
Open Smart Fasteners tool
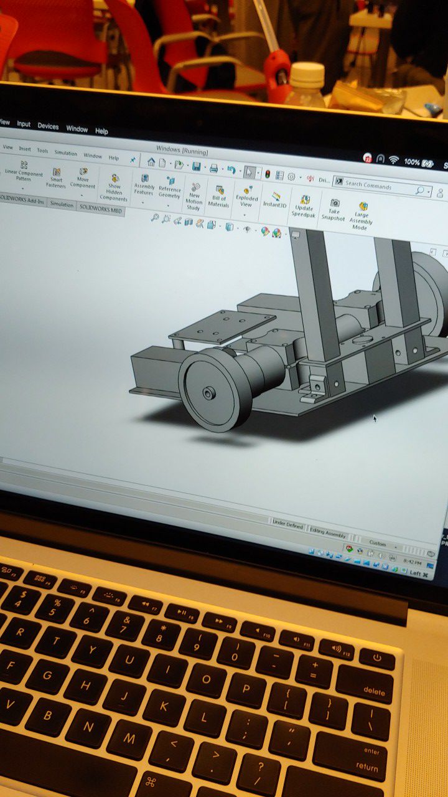56,177
